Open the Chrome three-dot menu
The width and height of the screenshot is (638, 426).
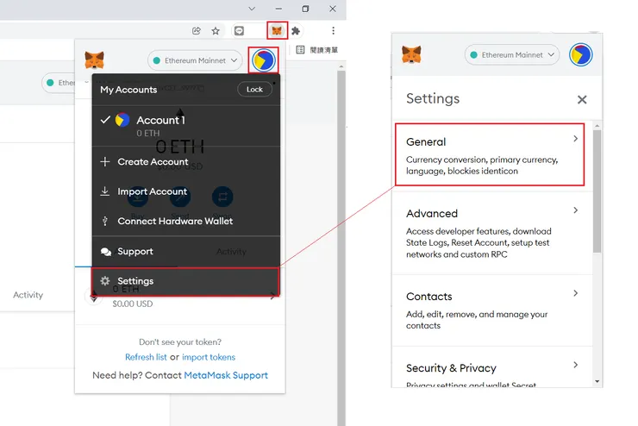pyautogui.click(x=334, y=31)
